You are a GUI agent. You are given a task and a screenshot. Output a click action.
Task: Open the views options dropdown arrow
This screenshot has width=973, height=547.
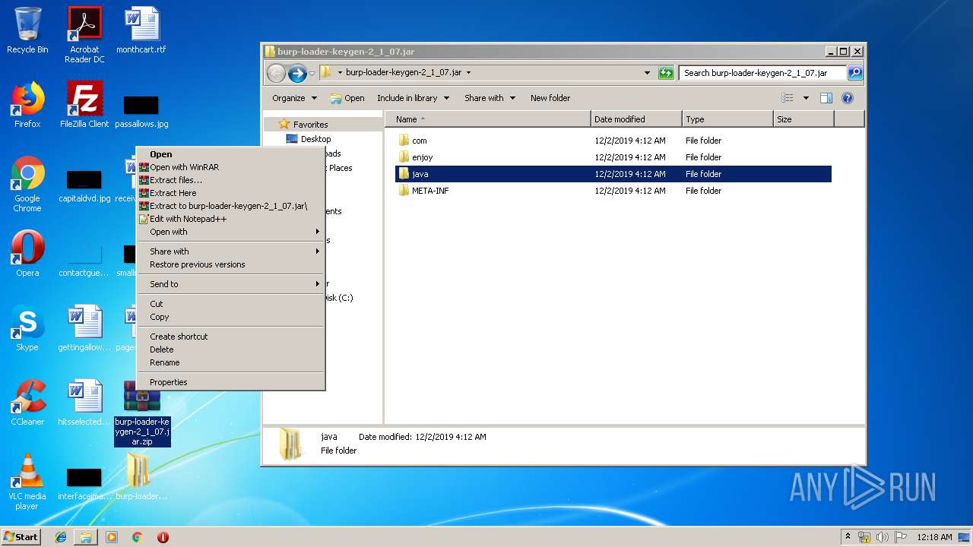(806, 98)
